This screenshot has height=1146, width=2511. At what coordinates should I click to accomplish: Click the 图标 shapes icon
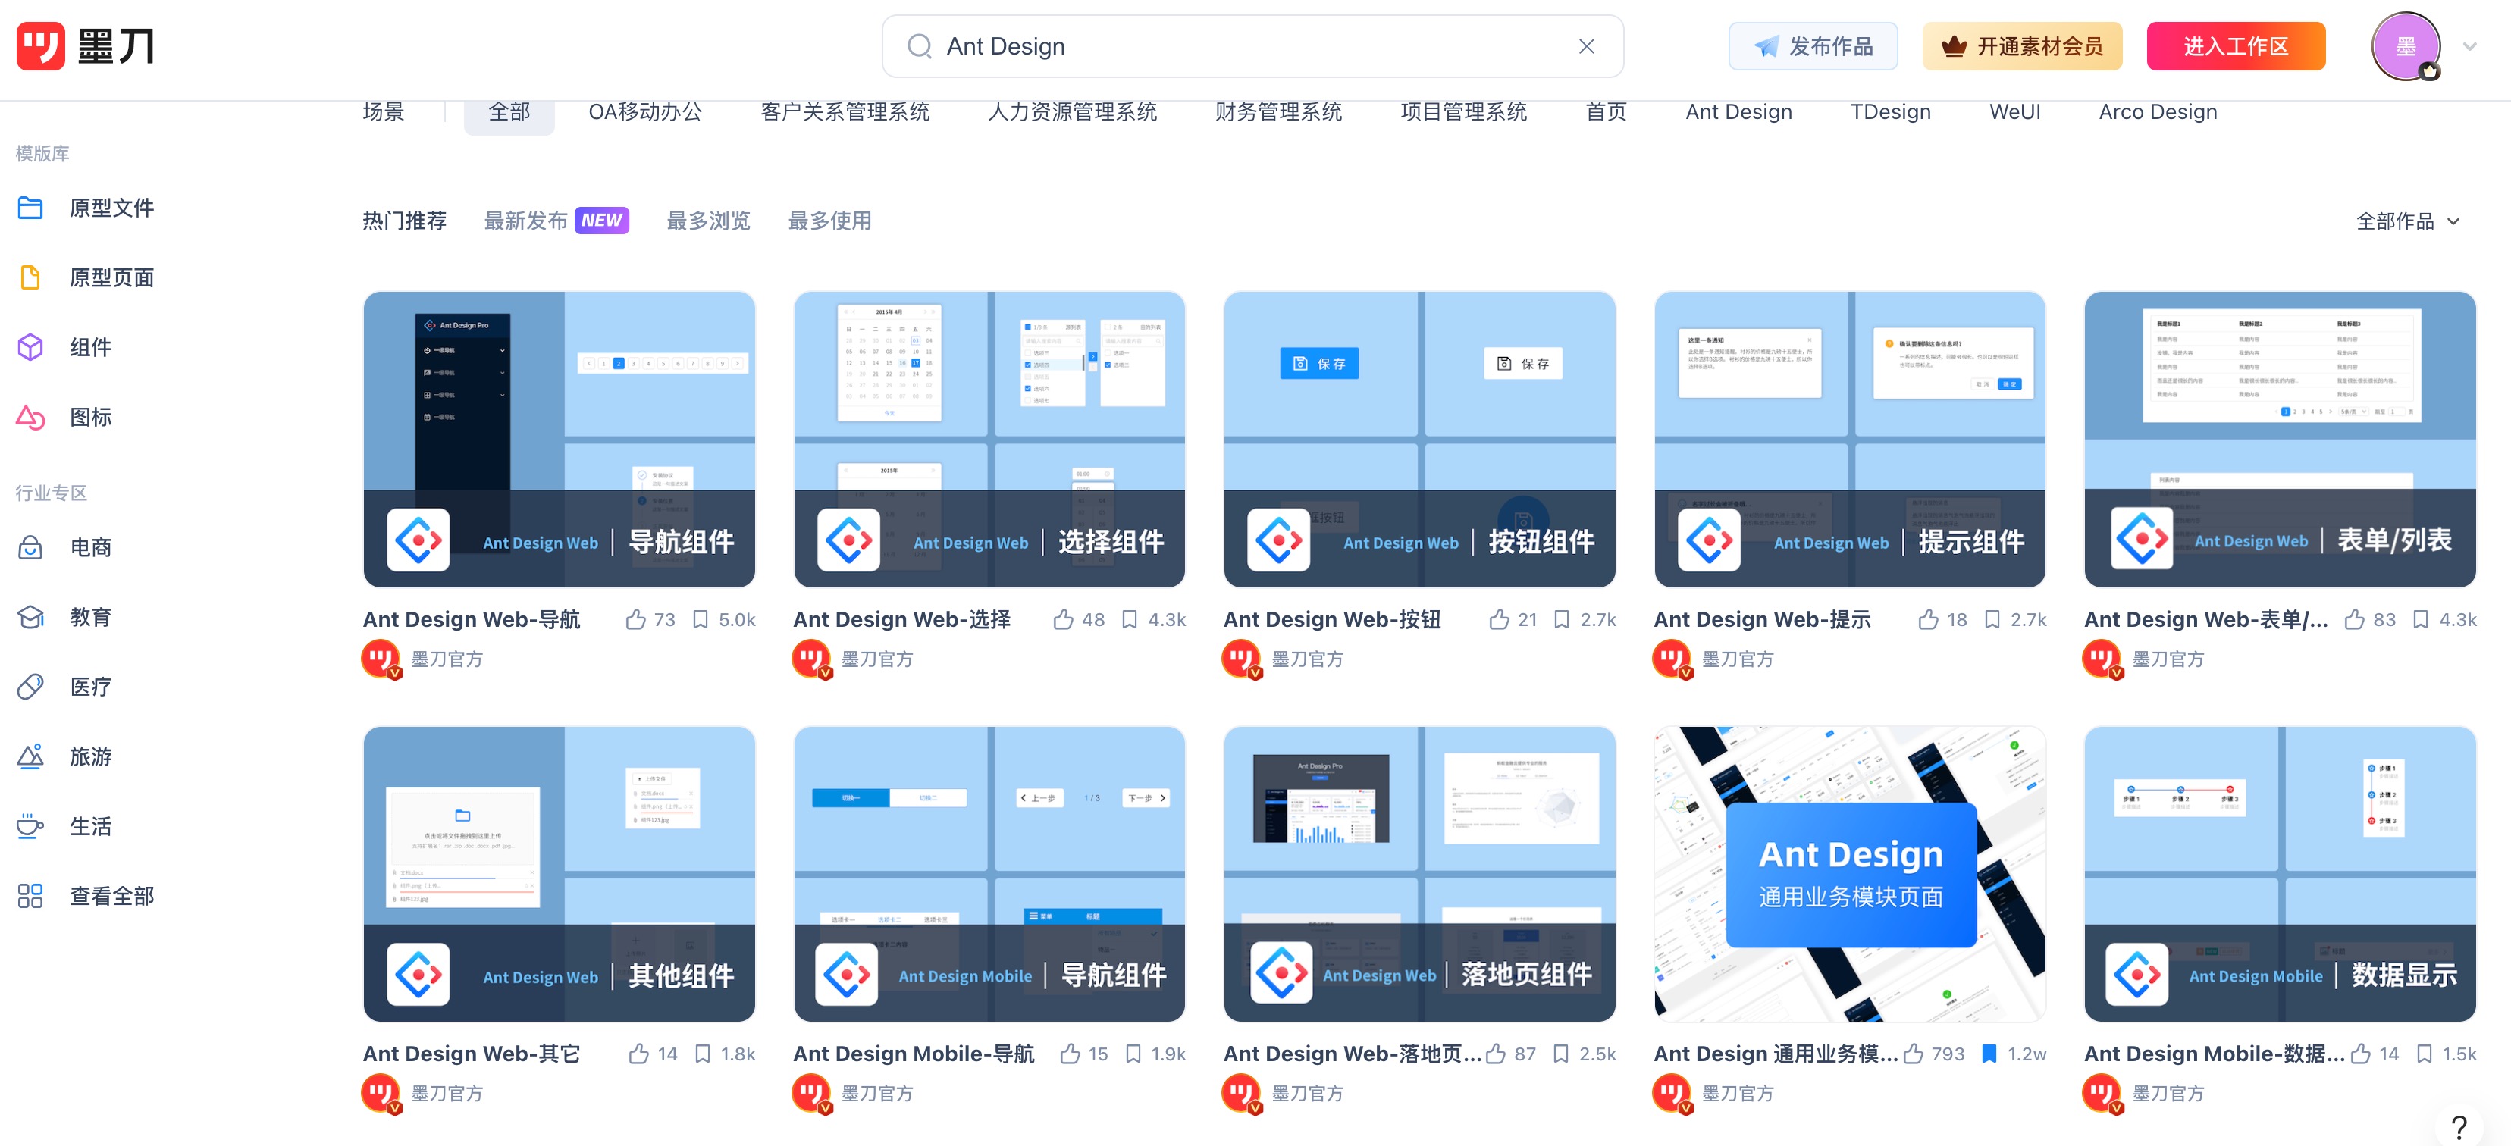pos(30,417)
